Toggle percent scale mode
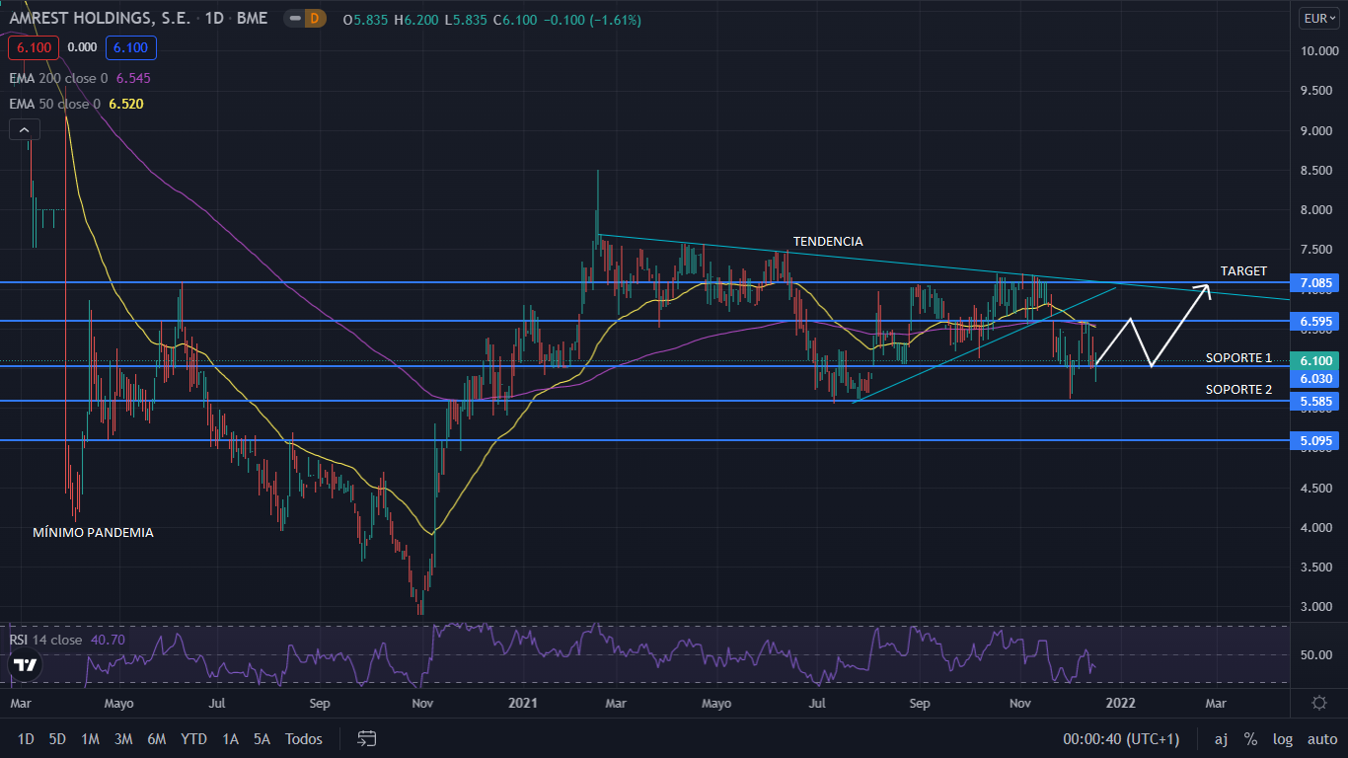Image resolution: width=1348 pixels, height=758 pixels. [1250, 738]
